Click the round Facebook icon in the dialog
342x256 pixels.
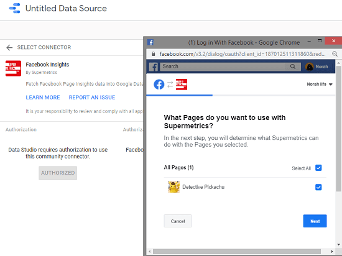159,85
